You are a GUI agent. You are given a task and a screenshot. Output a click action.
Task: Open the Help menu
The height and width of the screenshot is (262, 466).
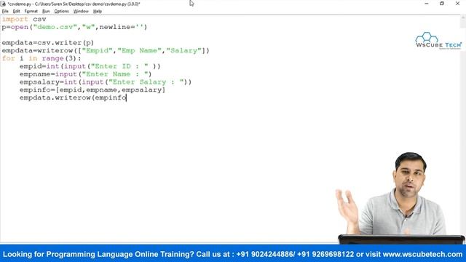point(98,12)
